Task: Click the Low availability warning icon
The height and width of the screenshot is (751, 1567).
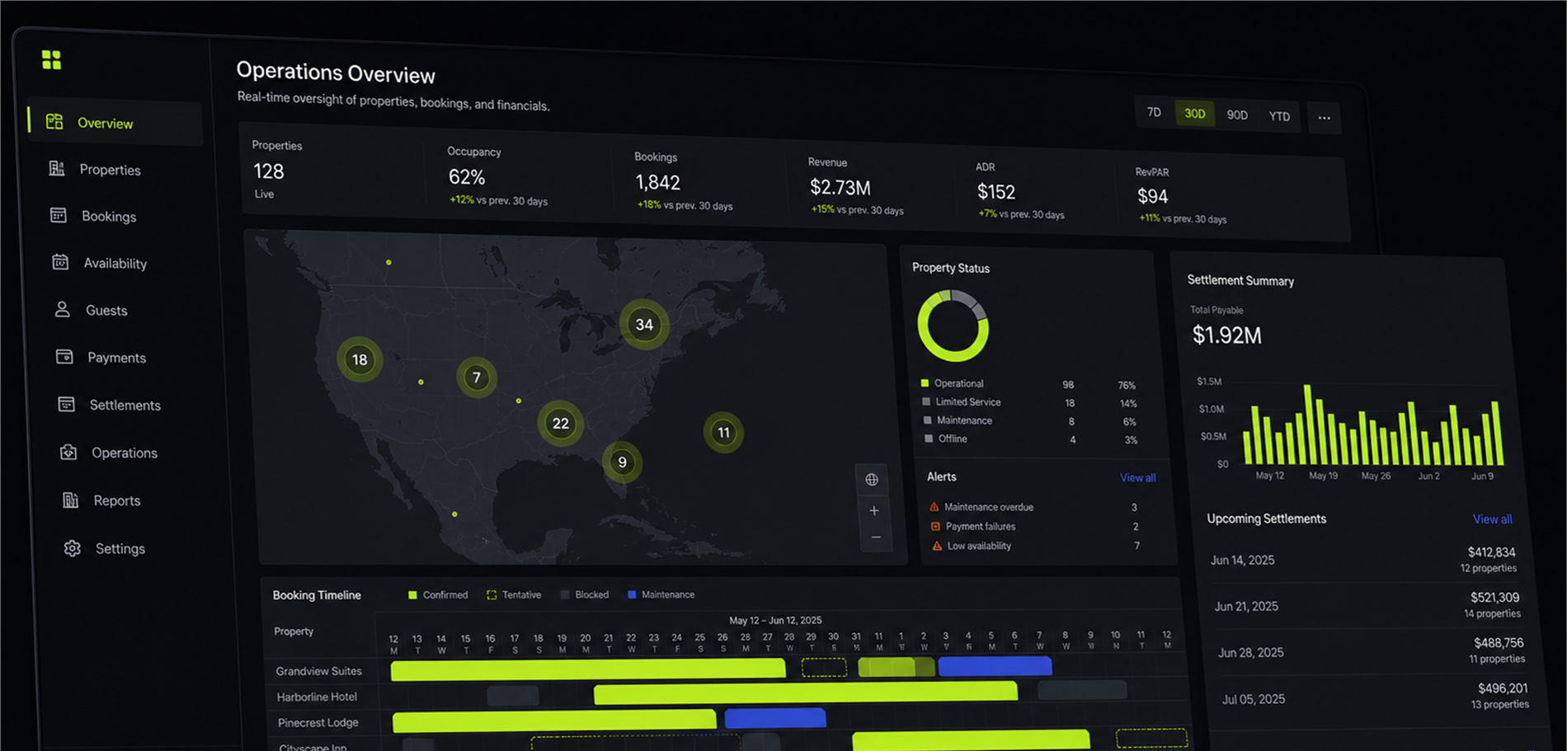Action: click(937, 546)
